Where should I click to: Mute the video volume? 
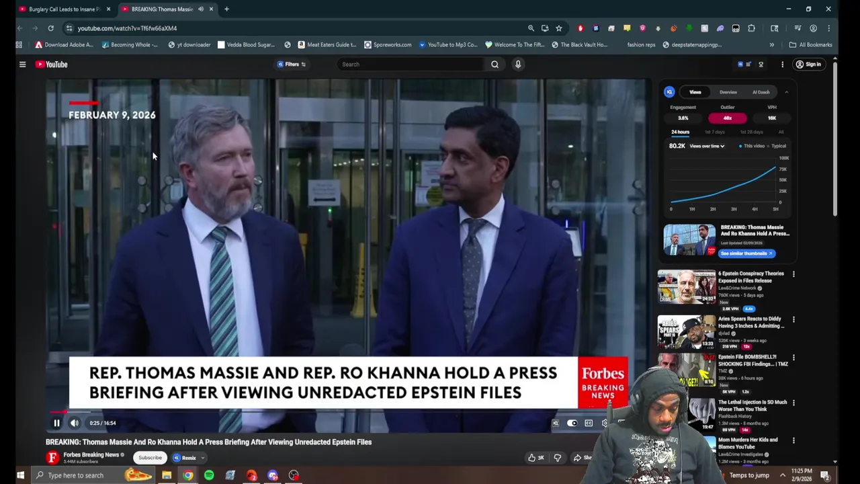pyautogui.click(x=75, y=423)
